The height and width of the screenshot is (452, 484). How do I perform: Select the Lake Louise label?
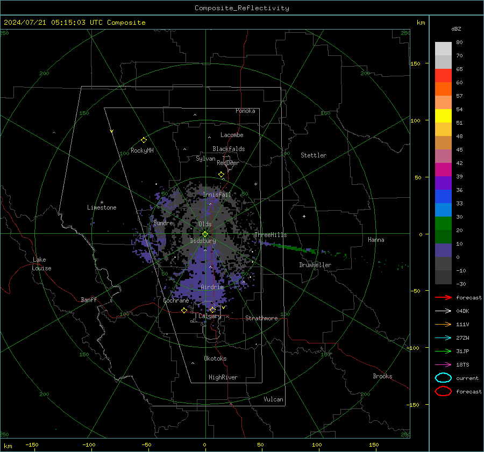click(x=41, y=264)
